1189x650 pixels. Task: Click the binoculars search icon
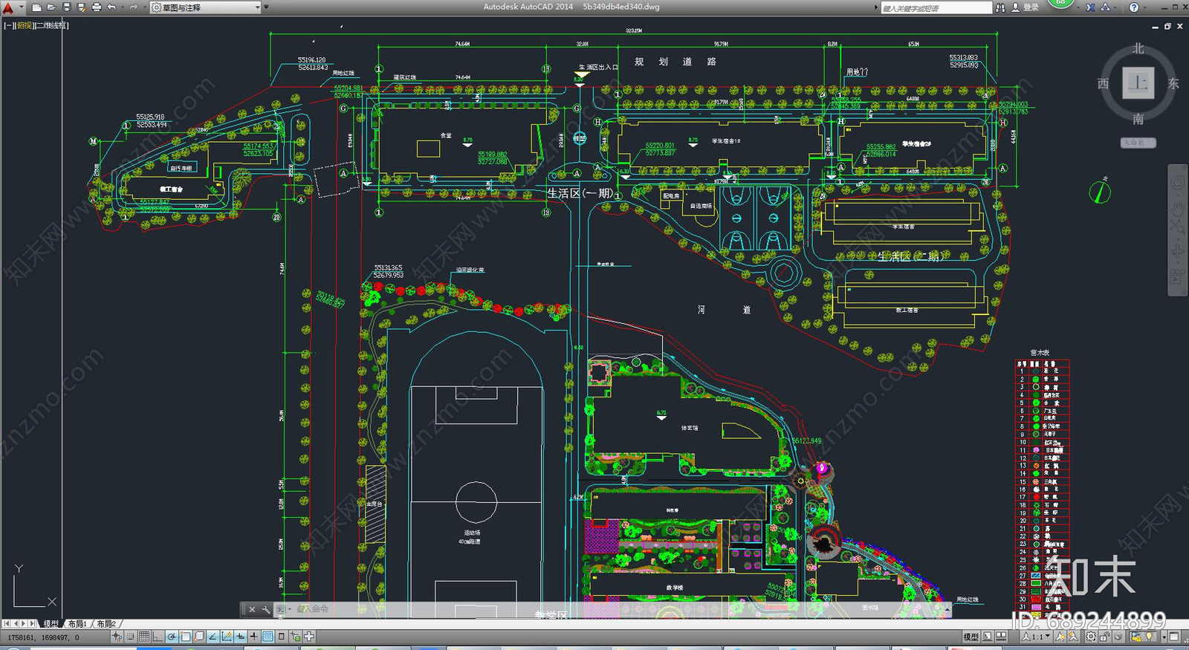coord(1000,7)
